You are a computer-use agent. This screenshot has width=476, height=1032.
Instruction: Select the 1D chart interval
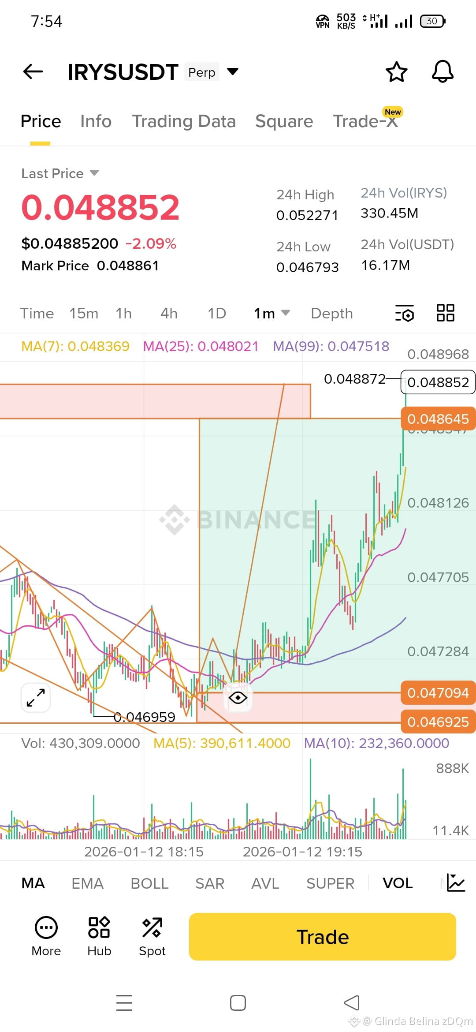(217, 313)
